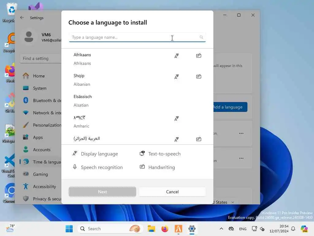Screen dimensions: 314x236
Task: Open File Explorer from taskbar
Action: [x=151, y=229]
